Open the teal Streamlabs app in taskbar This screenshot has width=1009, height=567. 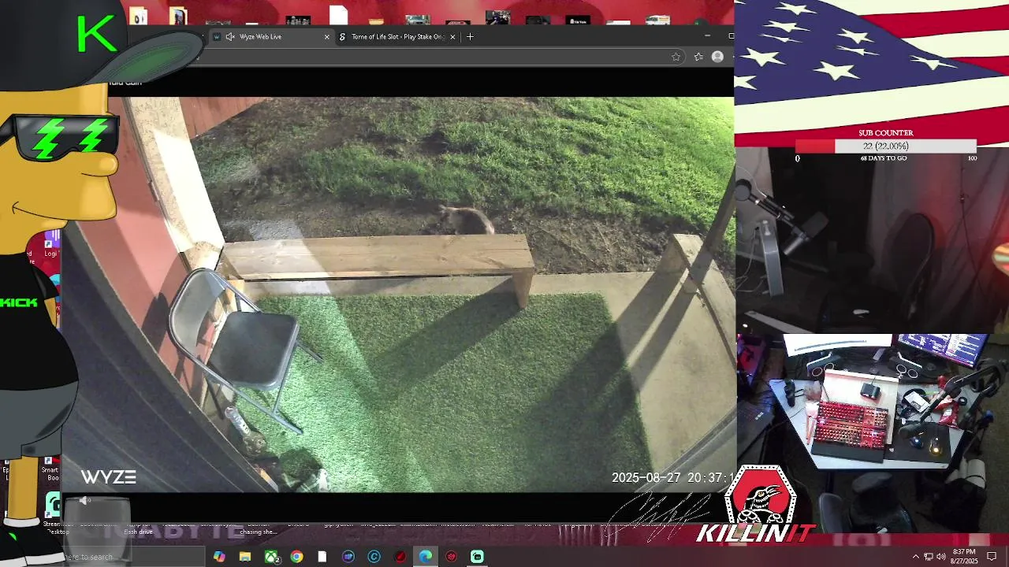pyautogui.click(x=477, y=557)
